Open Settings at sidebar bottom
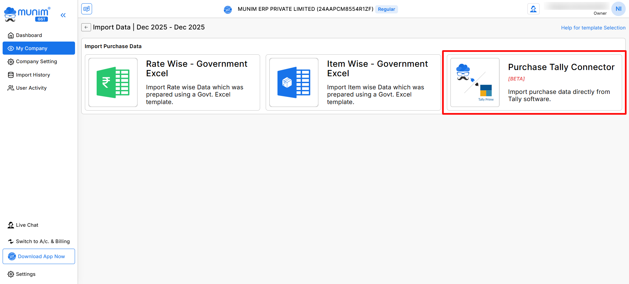This screenshot has width=629, height=284. point(26,274)
